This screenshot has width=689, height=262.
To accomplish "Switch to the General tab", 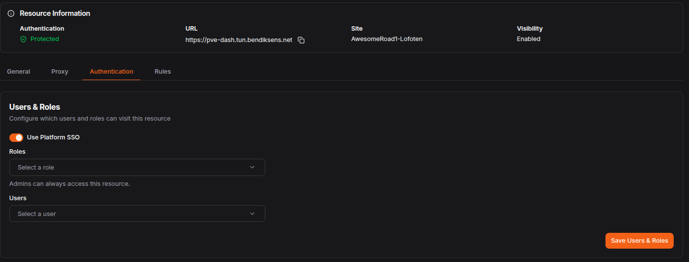I will coord(18,72).
